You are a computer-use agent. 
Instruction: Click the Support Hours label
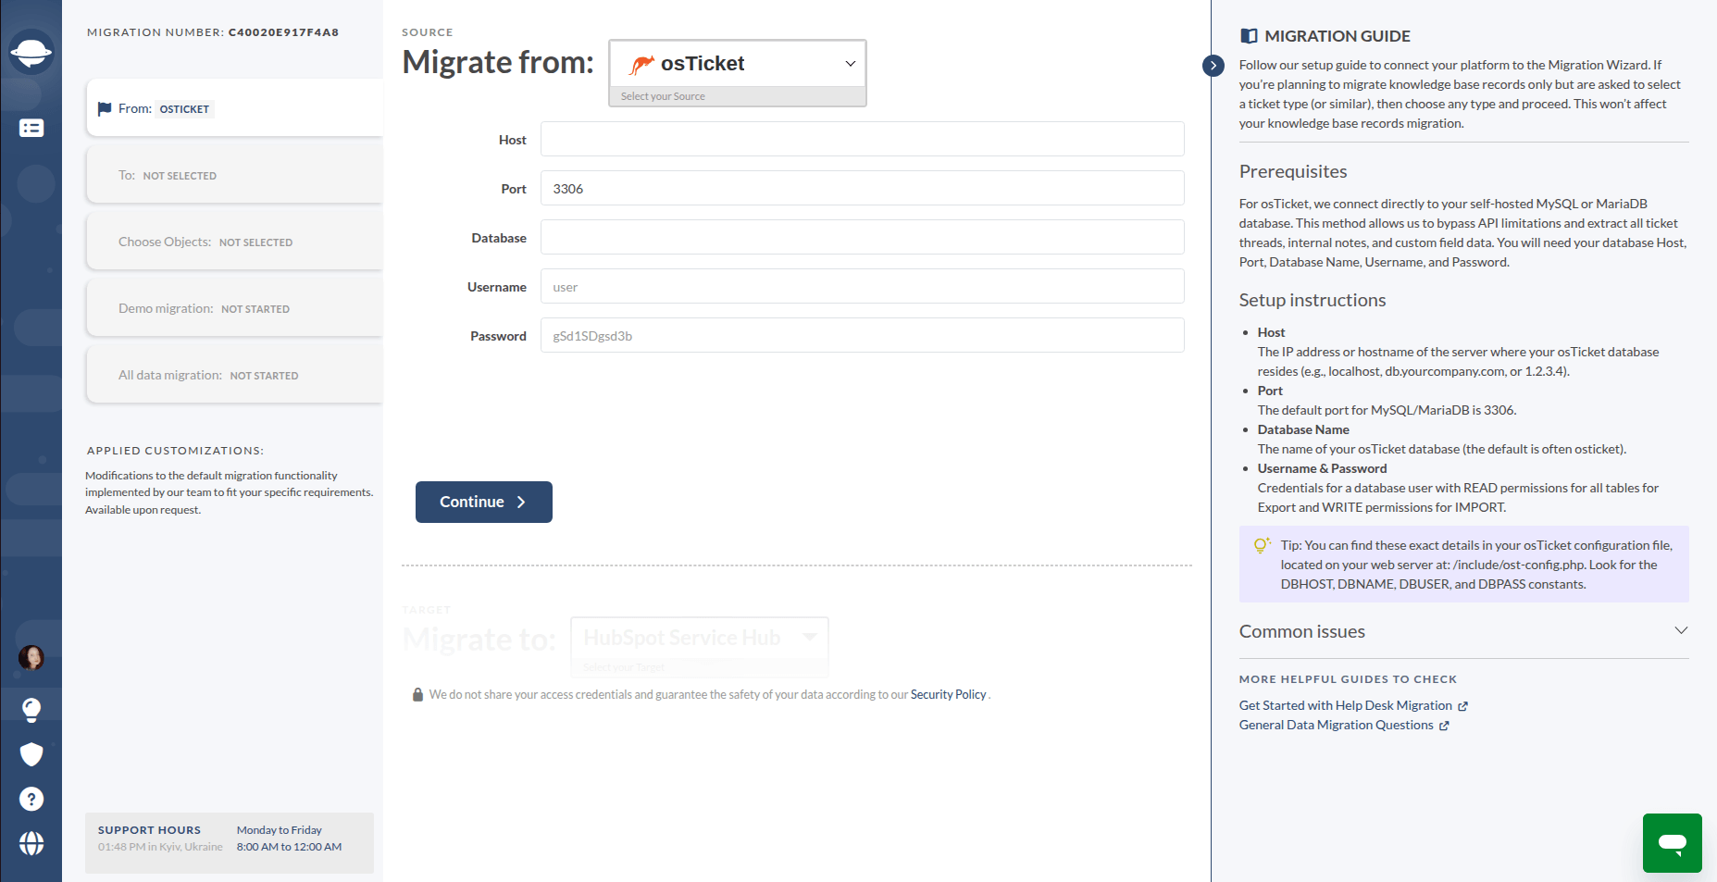click(x=149, y=830)
